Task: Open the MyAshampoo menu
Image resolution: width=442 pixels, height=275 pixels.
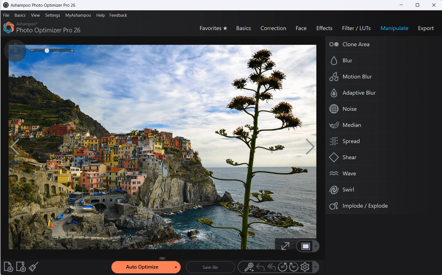Action: pyautogui.click(x=78, y=15)
